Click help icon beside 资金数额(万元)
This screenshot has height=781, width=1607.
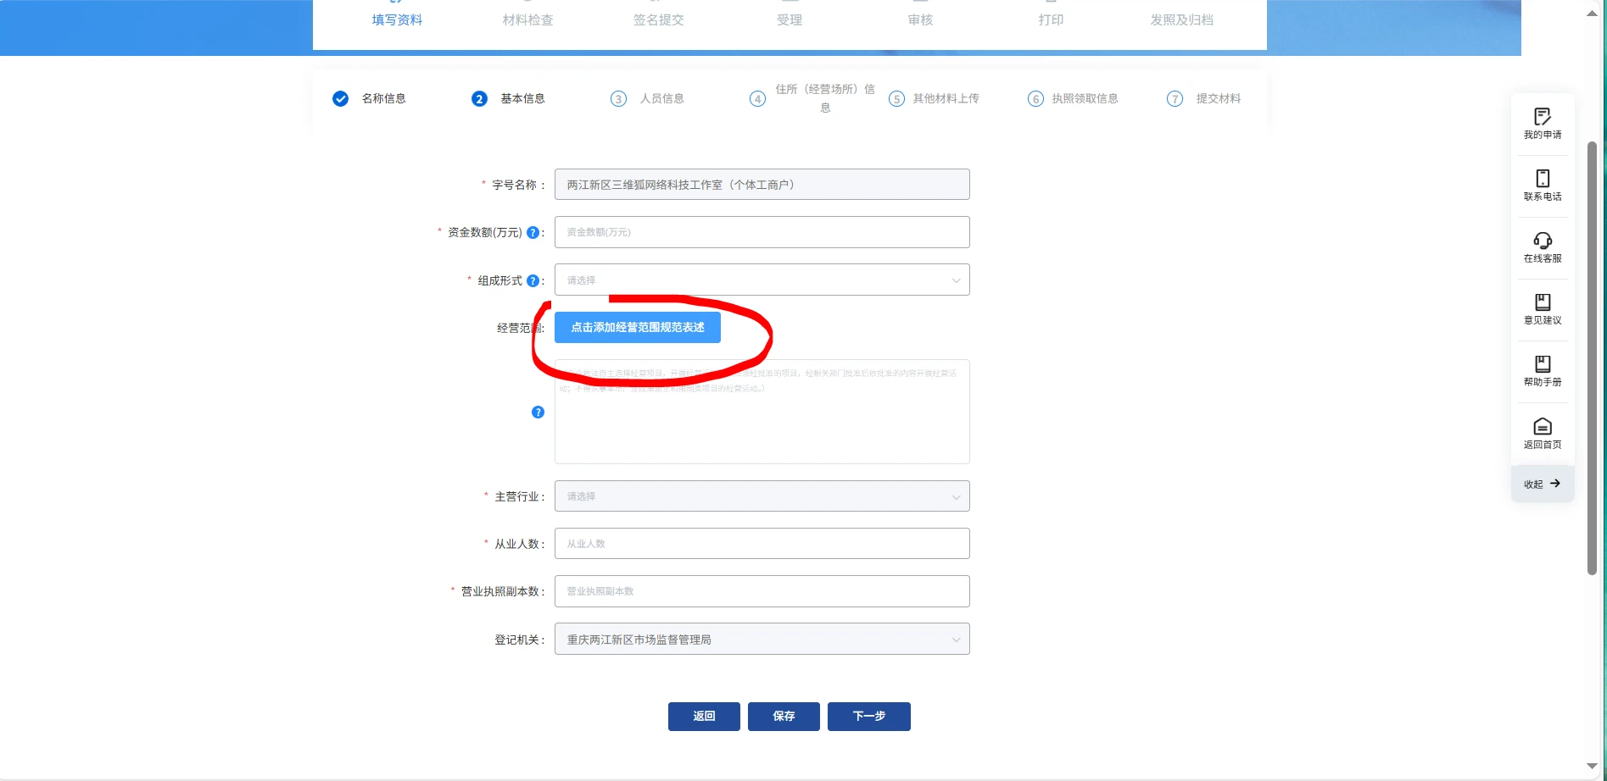533,232
